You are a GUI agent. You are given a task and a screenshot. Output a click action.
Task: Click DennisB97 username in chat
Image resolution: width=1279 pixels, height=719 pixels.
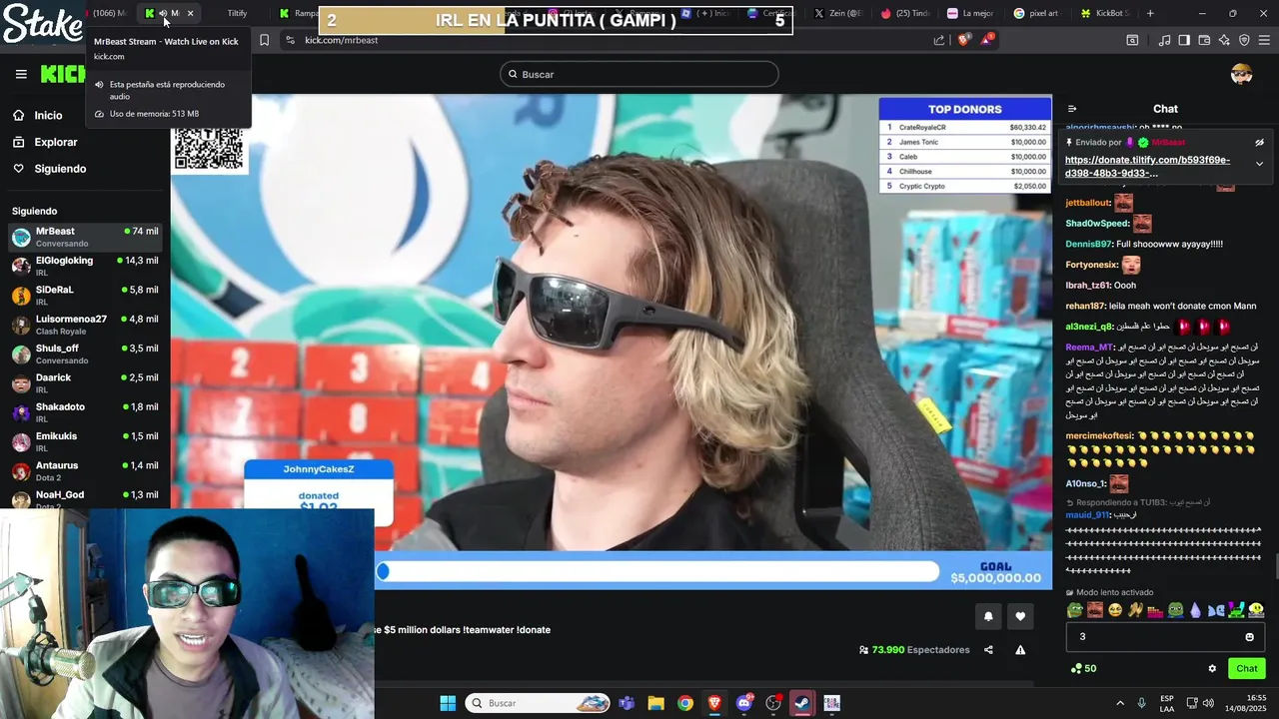1088,244
